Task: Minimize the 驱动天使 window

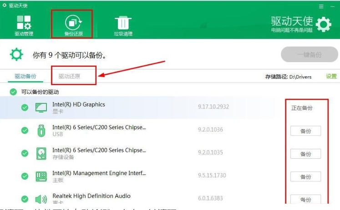Action: click(332, 7)
